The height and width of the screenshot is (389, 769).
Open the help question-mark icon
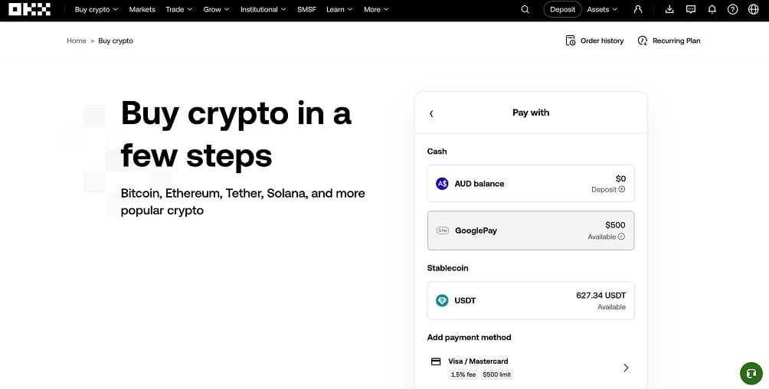733,9
